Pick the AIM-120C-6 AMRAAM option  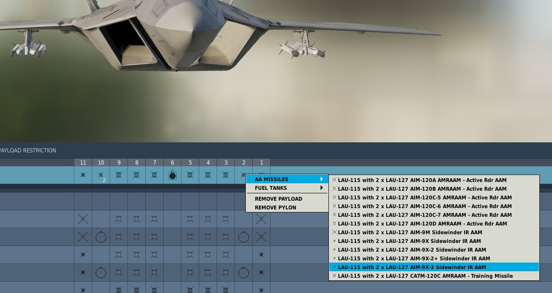click(x=434, y=206)
